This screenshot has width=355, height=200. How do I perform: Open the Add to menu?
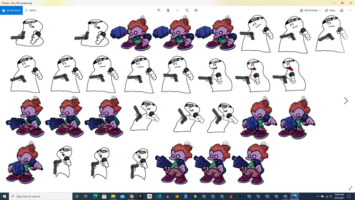(31, 10)
